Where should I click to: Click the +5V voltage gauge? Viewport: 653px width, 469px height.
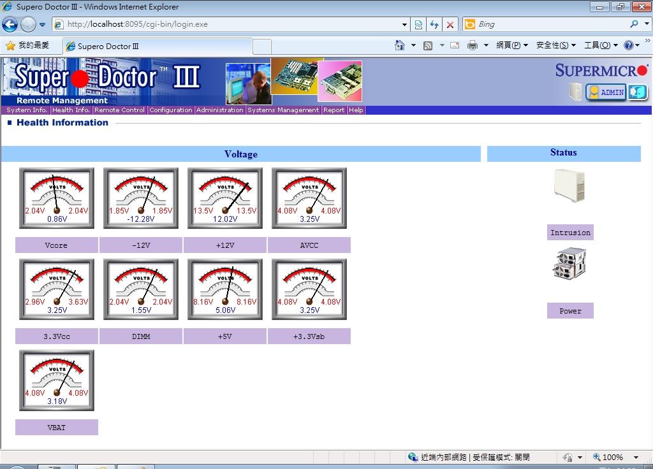pos(225,289)
